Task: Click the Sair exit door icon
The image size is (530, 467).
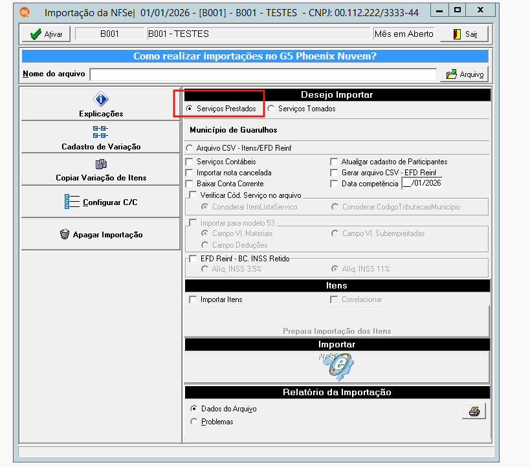Action: click(x=457, y=34)
